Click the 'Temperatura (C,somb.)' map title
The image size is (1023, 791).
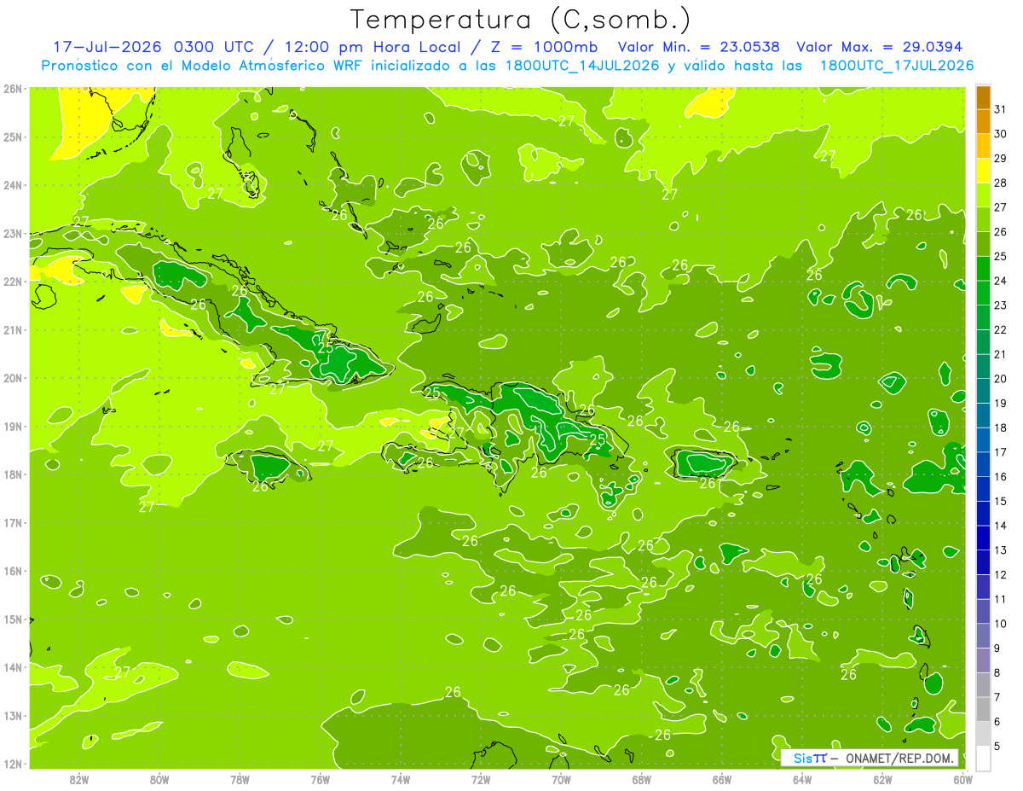pyautogui.click(x=520, y=19)
